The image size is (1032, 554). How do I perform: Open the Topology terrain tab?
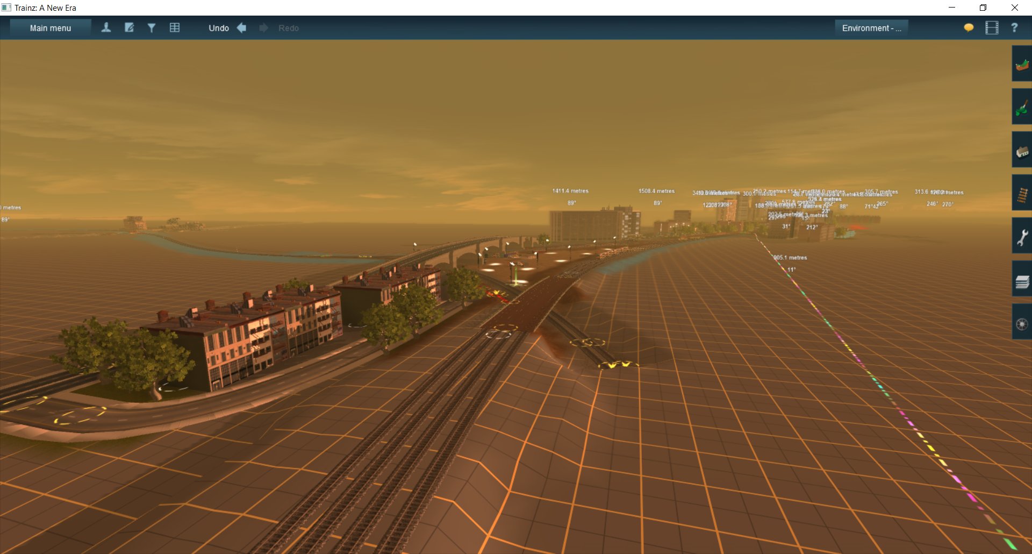(x=1022, y=63)
